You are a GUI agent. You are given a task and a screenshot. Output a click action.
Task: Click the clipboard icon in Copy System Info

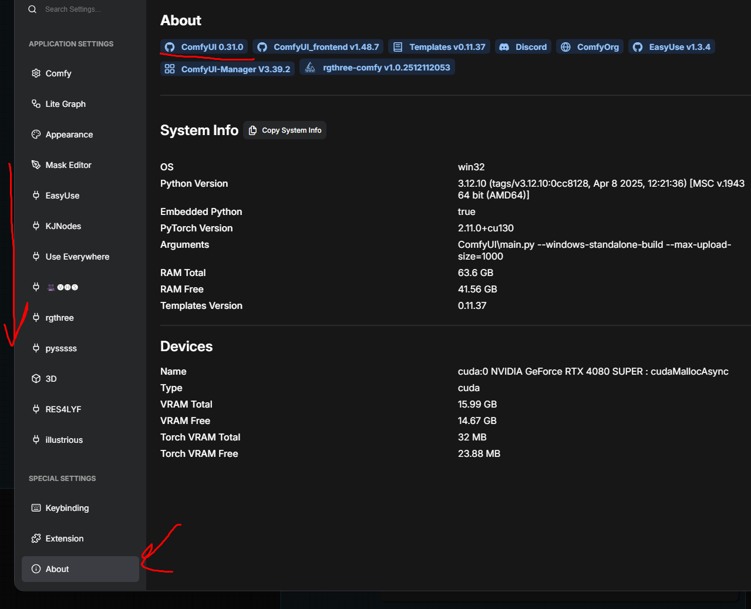click(252, 130)
